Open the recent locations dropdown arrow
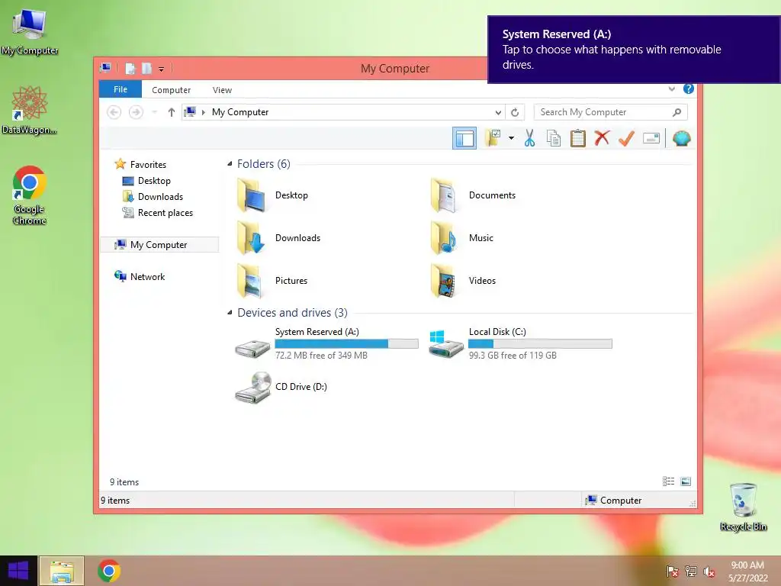 pos(154,112)
